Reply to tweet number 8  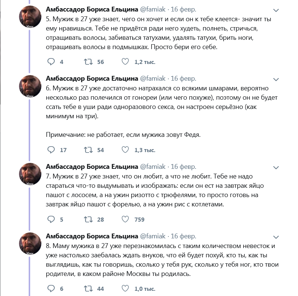pyautogui.click(x=51, y=289)
